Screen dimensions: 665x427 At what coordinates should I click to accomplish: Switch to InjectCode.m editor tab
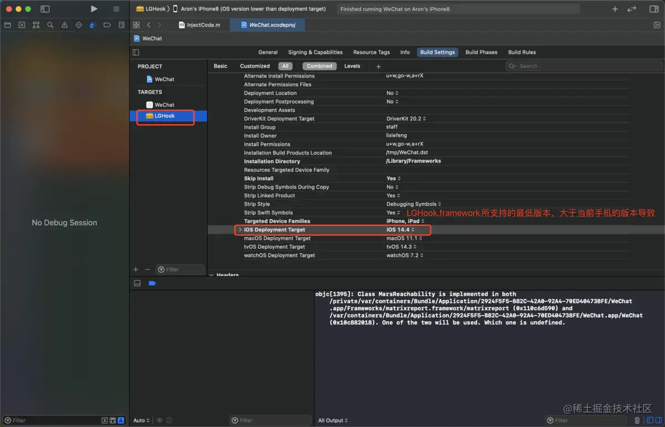(x=199, y=25)
